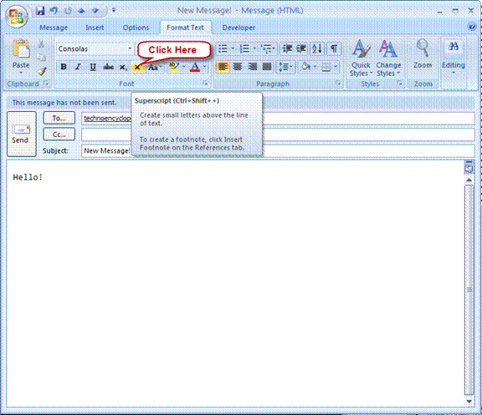Click in the Cc address field

[278, 134]
